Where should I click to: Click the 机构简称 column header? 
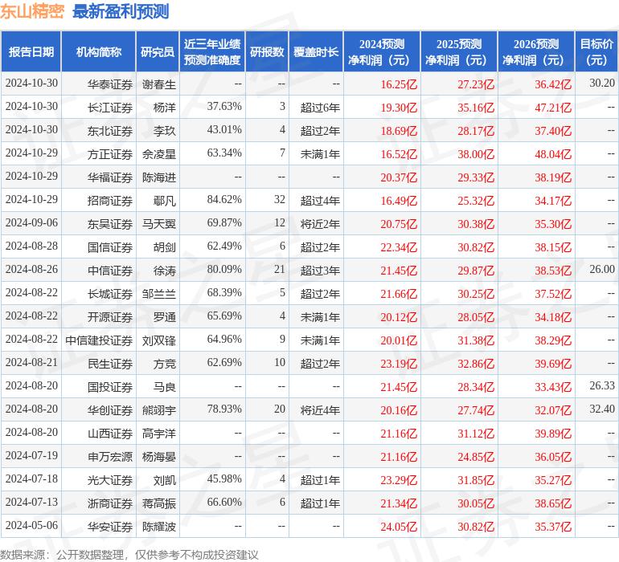coord(99,51)
